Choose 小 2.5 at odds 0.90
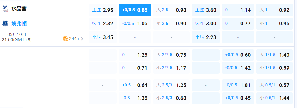The width and height of the screenshot is (297, 108). (171, 24)
